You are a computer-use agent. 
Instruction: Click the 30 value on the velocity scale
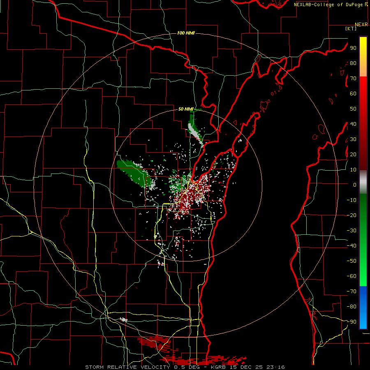coord(353,139)
